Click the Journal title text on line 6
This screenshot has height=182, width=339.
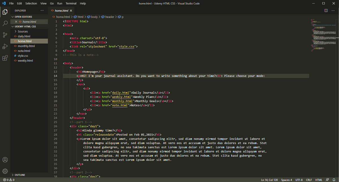(x=87, y=42)
